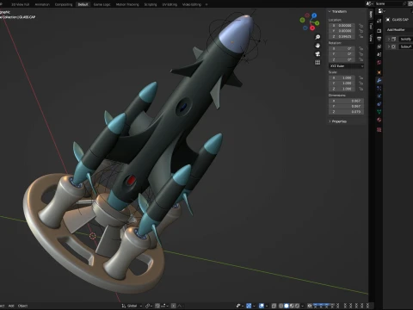Toggle lock for Location Z

pyautogui.click(x=361, y=36)
